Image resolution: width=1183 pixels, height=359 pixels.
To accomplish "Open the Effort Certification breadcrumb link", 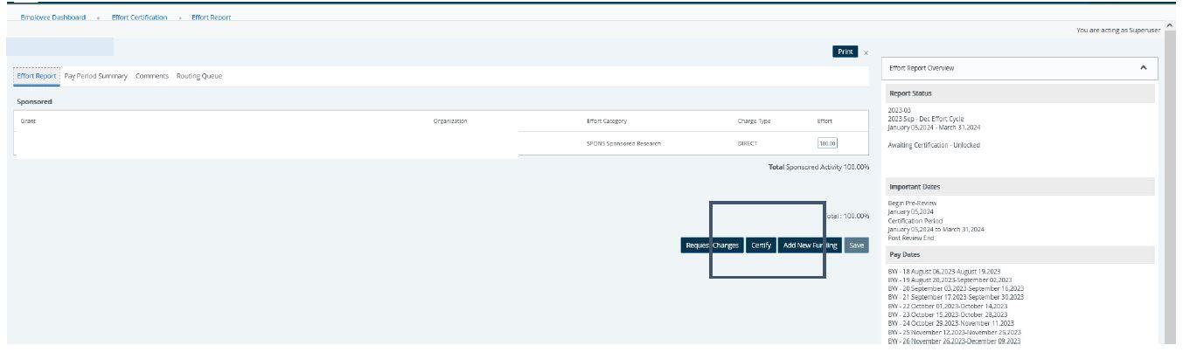I will click(x=139, y=17).
